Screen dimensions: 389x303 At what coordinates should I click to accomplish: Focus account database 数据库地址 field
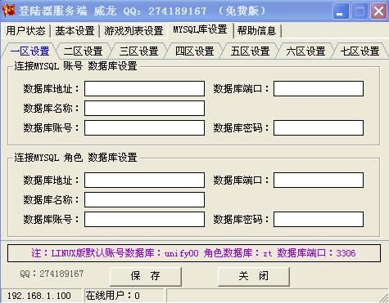tap(144, 88)
